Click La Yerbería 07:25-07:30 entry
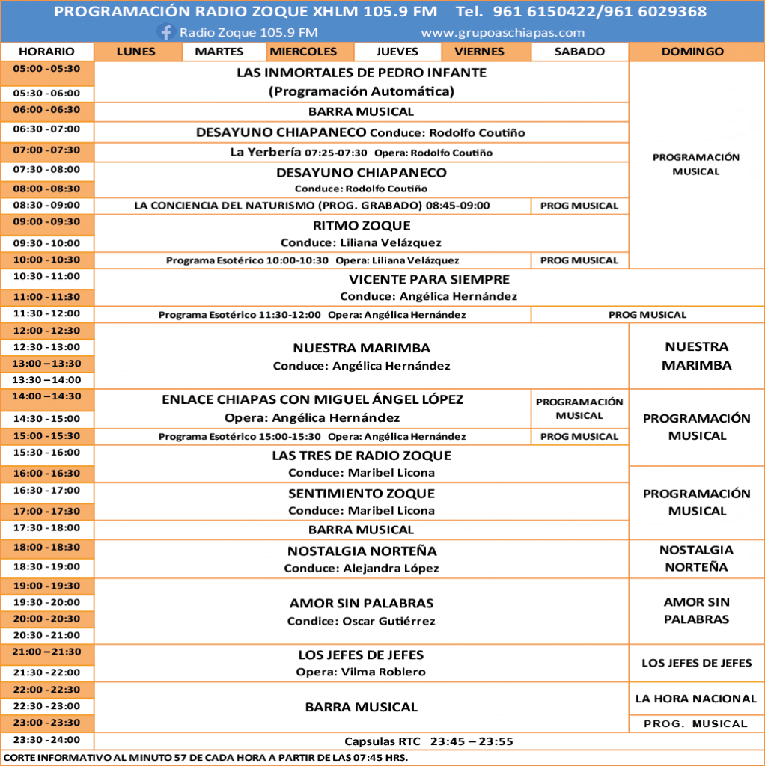765x766 pixels. pyautogui.click(x=362, y=153)
